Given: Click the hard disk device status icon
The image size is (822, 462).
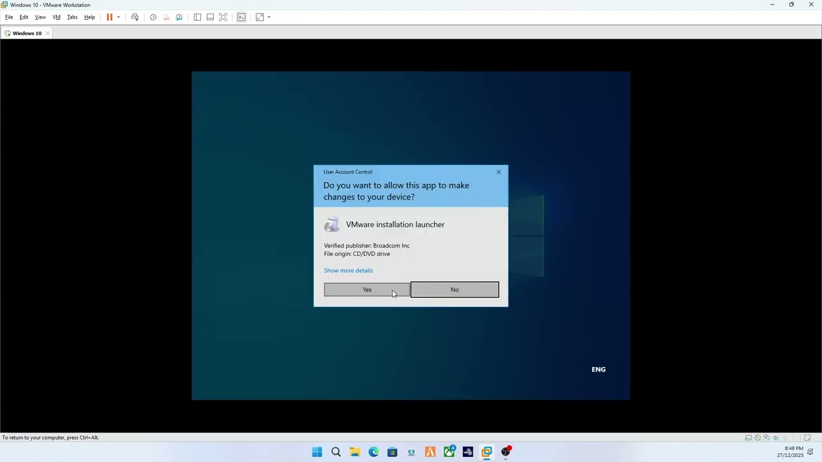Looking at the screenshot, I should click(749, 438).
